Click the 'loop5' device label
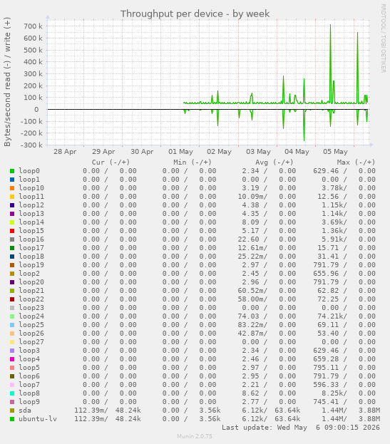The width and height of the screenshot is (390, 444). pyautogui.click(x=29, y=368)
